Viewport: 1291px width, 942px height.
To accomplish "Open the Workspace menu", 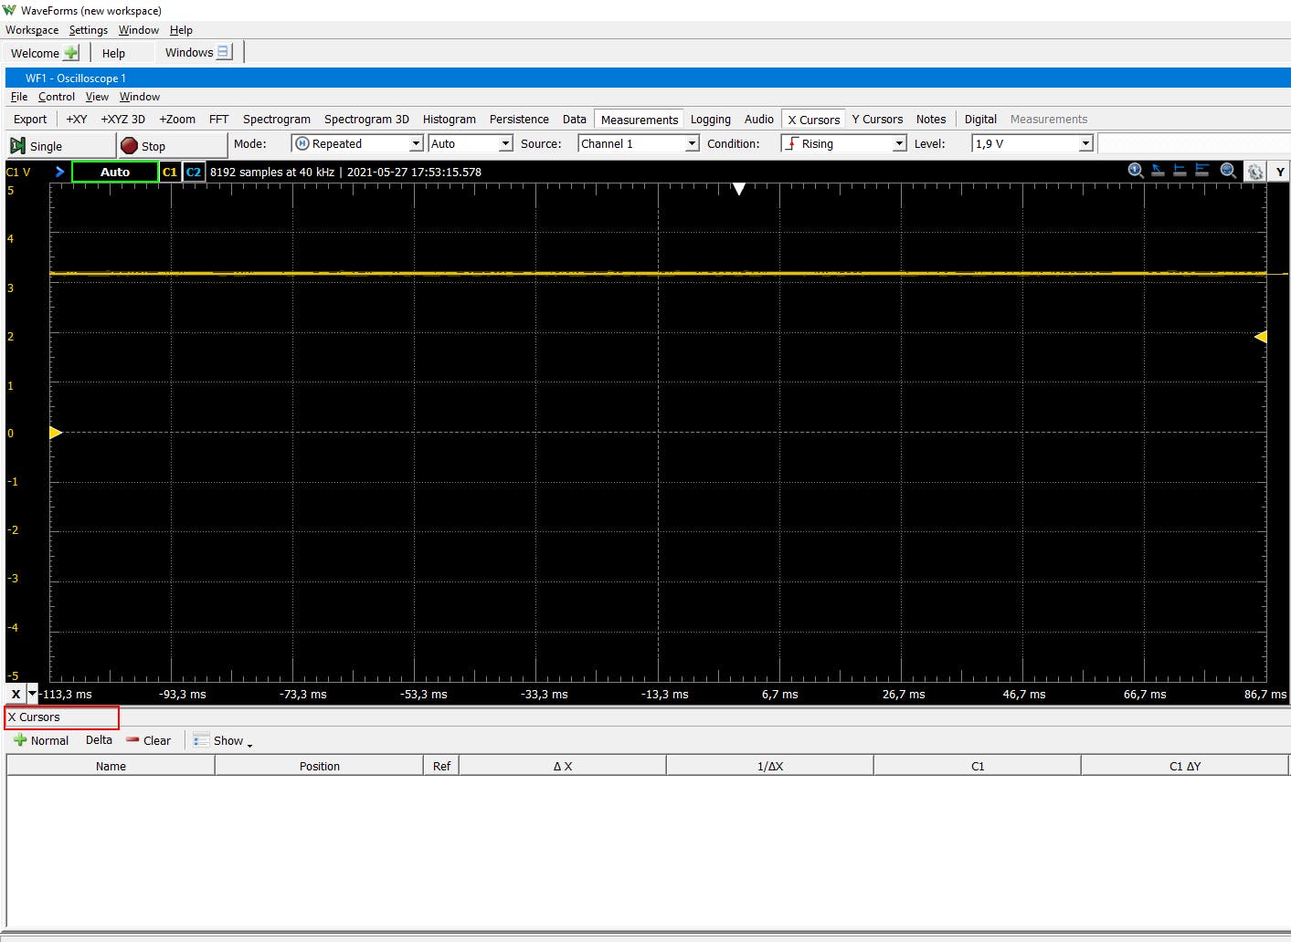I will pos(32,30).
